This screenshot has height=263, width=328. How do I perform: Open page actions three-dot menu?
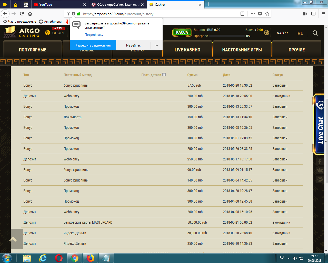pyautogui.click(x=253, y=14)
